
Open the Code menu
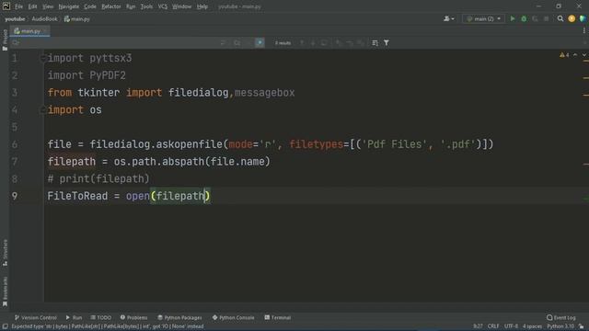point(90,6)
